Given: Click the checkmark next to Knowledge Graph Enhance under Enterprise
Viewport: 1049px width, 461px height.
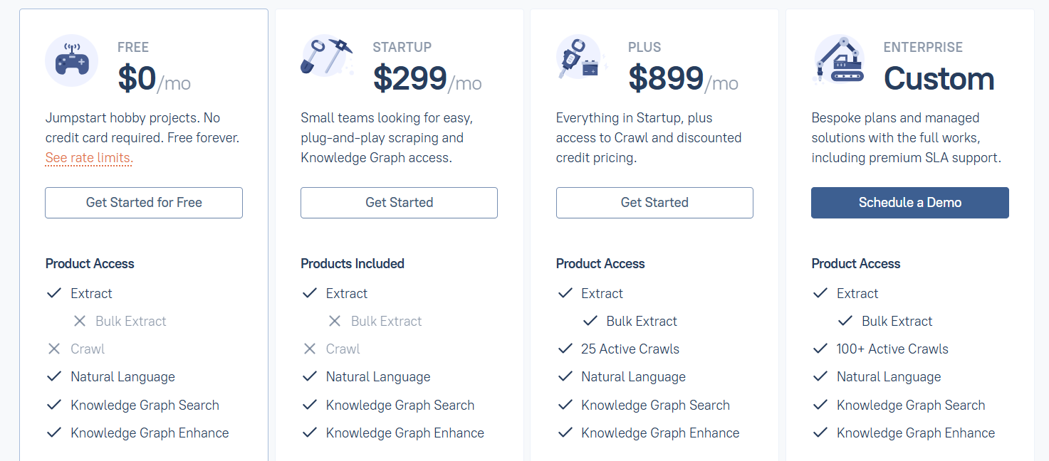Looking at the screenshot, I should [x=820, y=432].
